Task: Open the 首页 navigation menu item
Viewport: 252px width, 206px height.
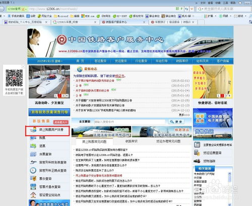Action: point(80,61)
